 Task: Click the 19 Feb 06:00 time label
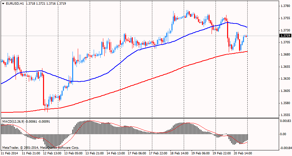click(201, 153)
